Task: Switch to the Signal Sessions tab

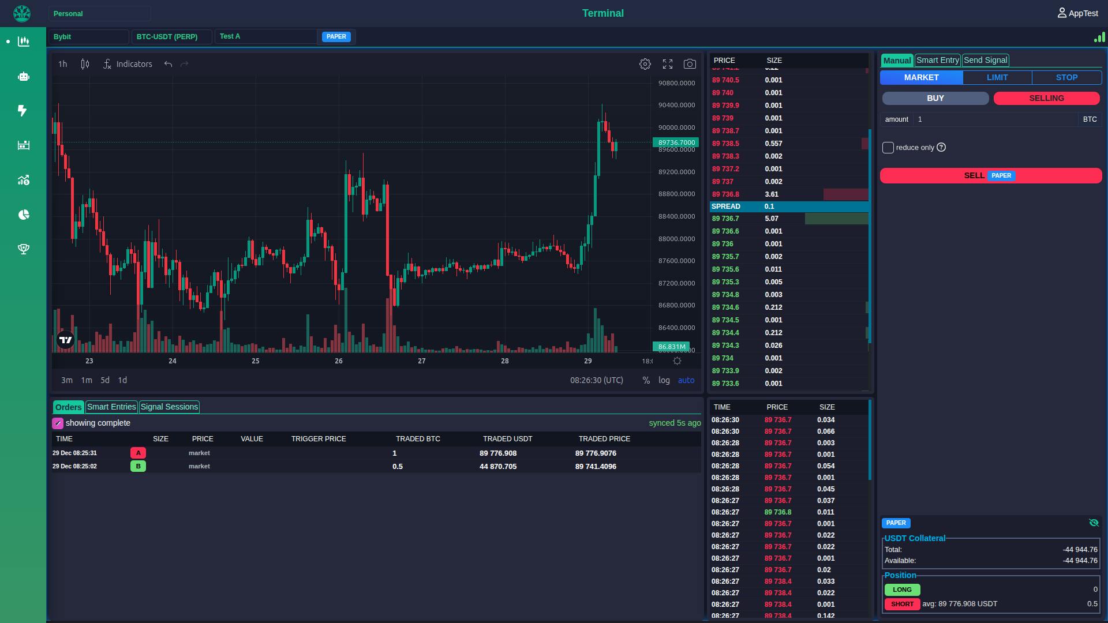Action: (169, 407)
